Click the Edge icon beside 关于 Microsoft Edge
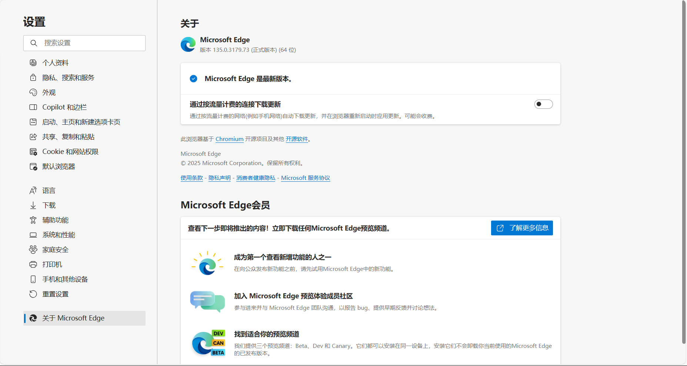Screen dimensions: 687x366 (x=33, y=318)
